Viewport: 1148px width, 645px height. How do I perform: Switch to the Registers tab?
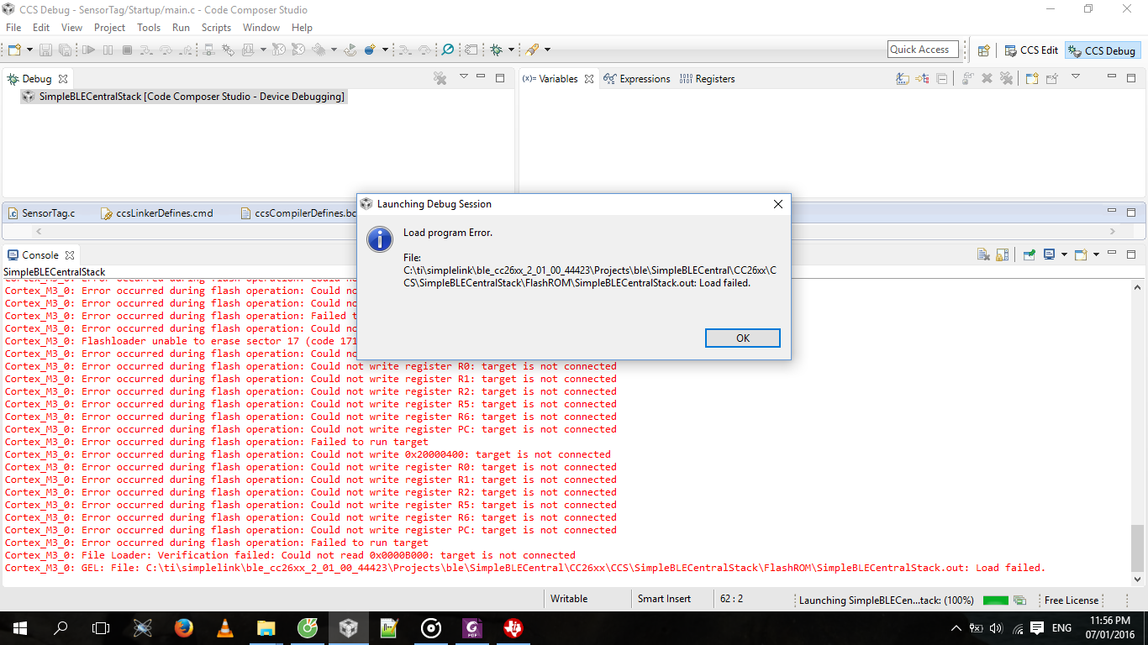(708, 79)
